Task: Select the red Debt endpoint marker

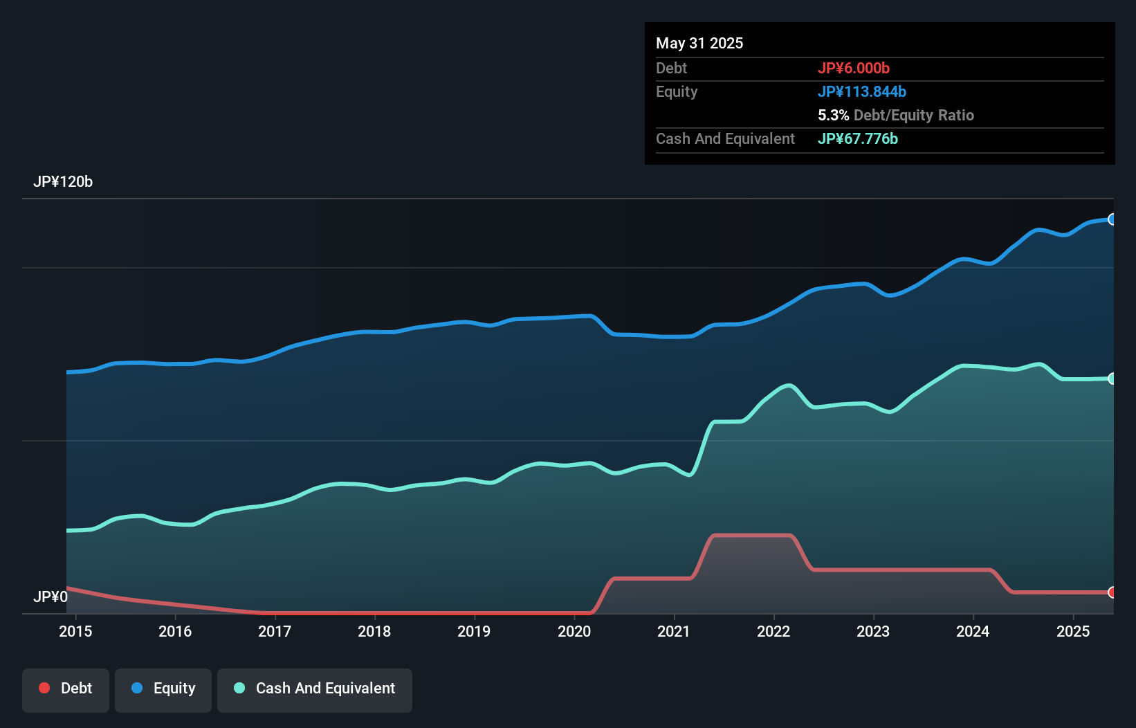Action: pos(1112,592)
